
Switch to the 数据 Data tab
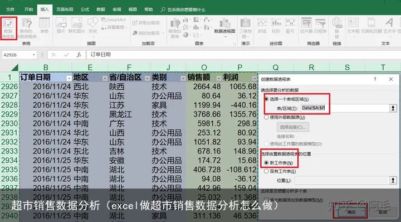(101, 9)
